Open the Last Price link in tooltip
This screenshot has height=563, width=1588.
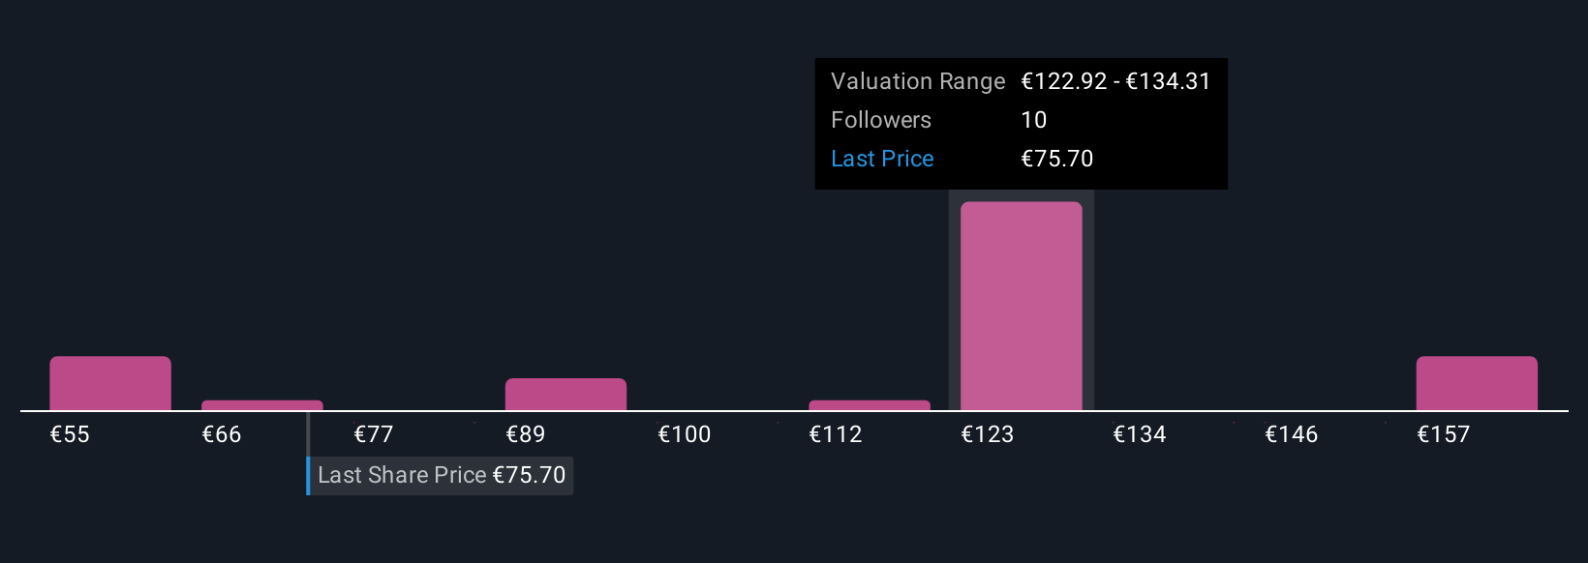click(882, 159)
